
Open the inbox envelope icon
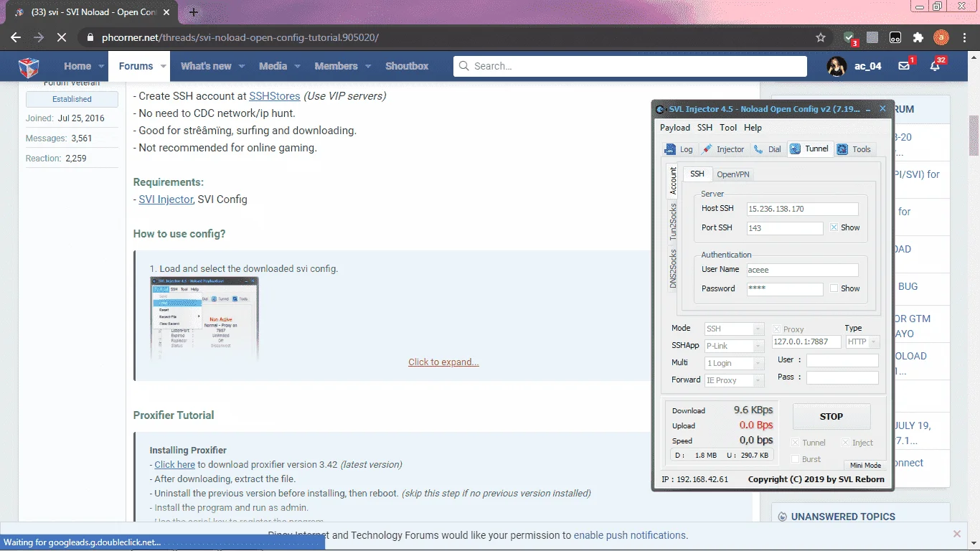(x=905, y=66)
